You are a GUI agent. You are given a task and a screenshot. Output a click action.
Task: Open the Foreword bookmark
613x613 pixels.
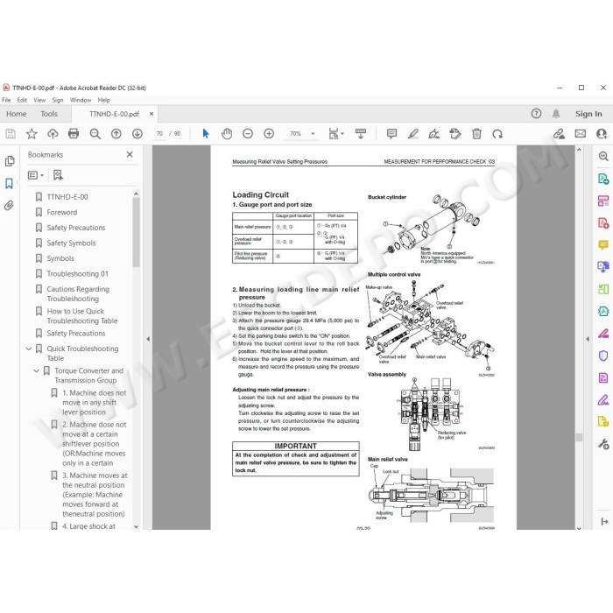(x=62, y=212)
